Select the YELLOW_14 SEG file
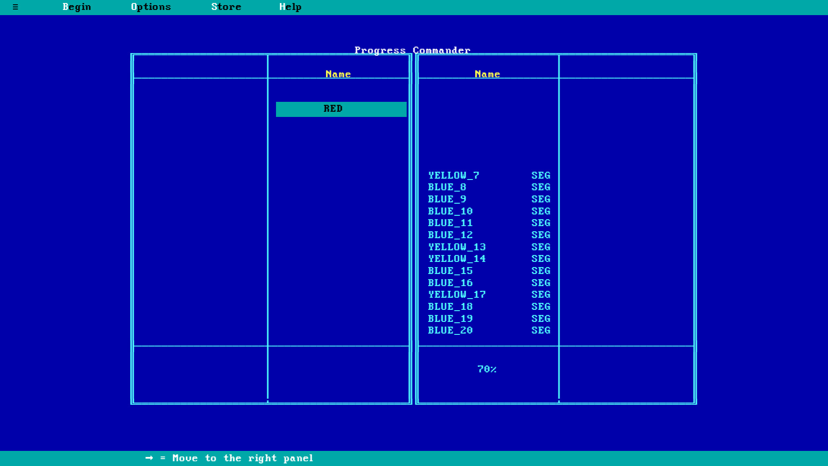 pos(457,258)
